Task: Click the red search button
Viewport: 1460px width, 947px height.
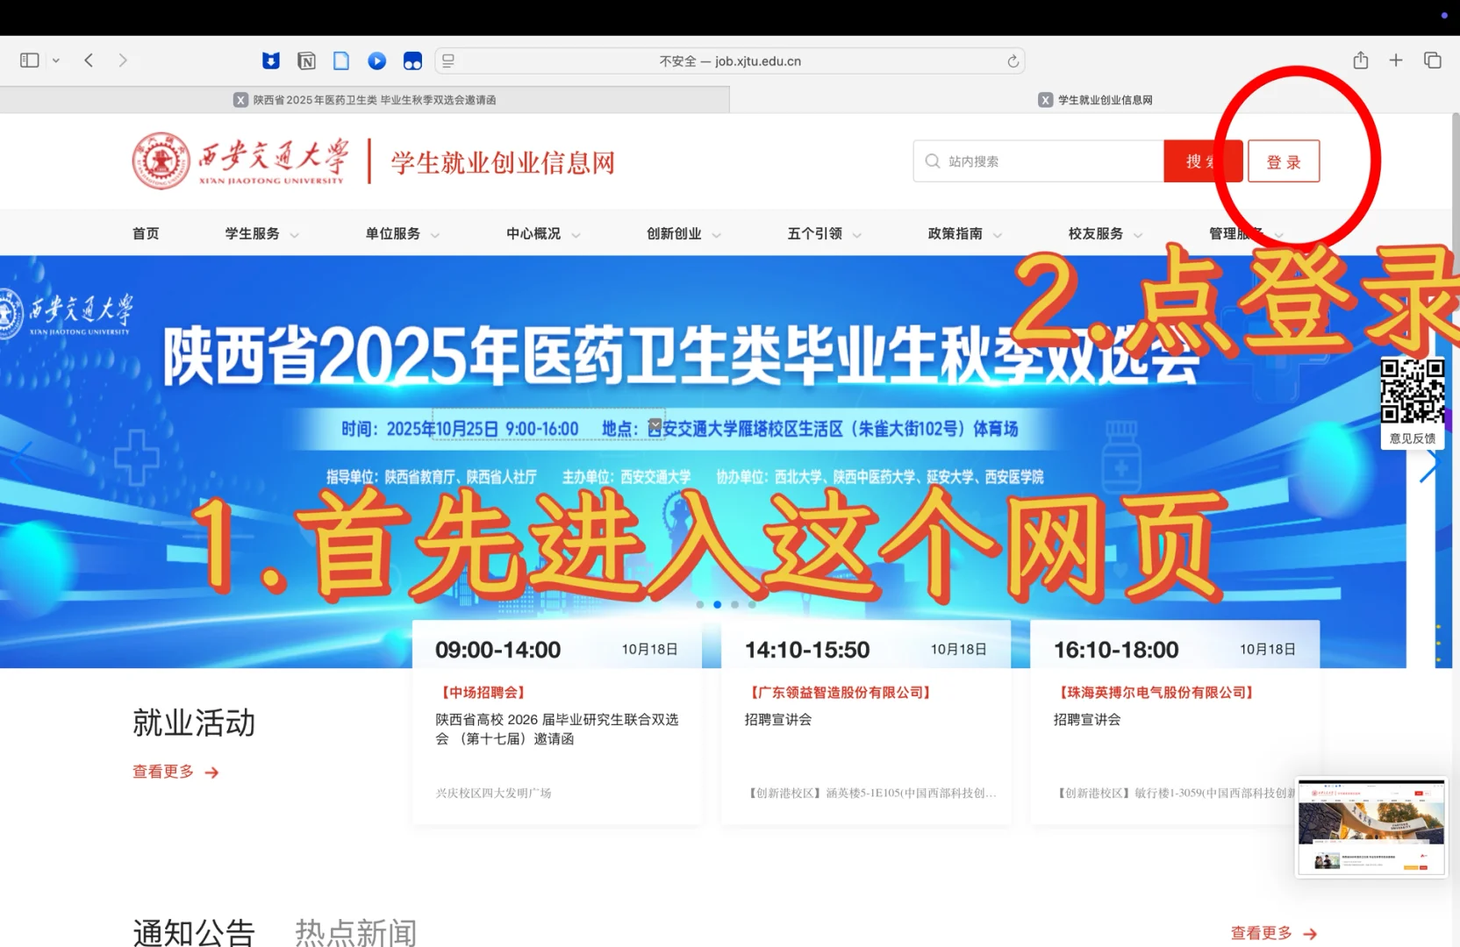Action: [x=1203, y=161]
